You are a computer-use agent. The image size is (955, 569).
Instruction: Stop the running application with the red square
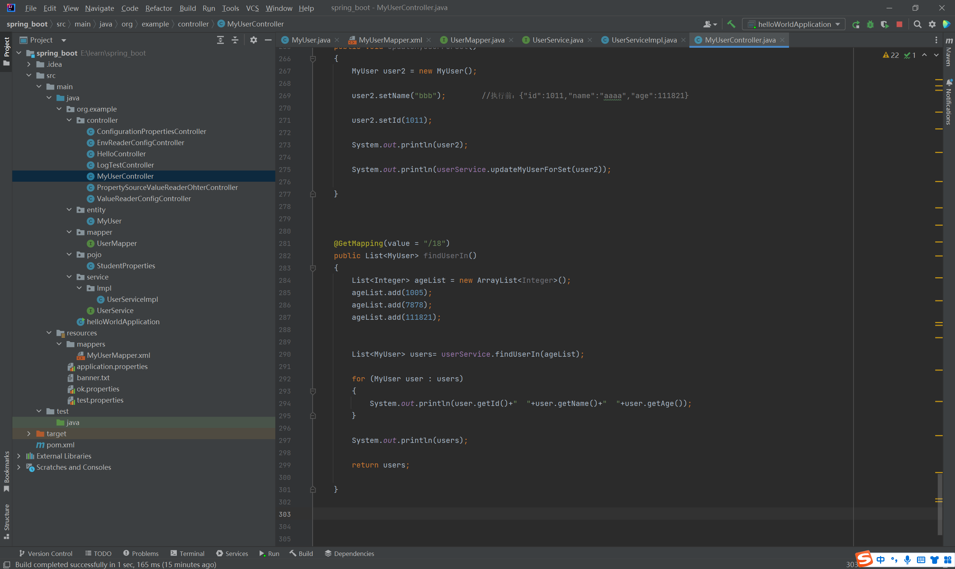point(899,25)
